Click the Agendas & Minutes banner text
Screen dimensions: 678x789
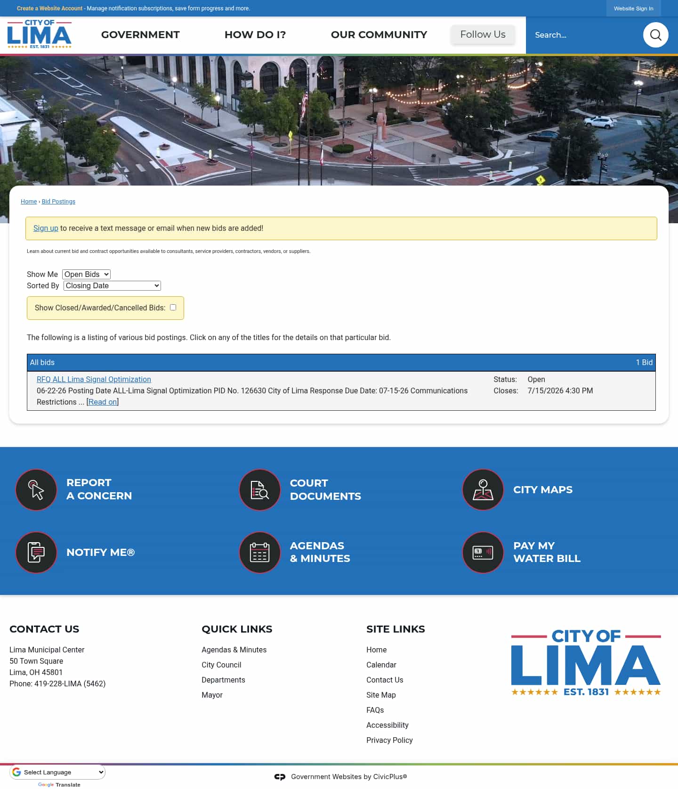point(320,552)
